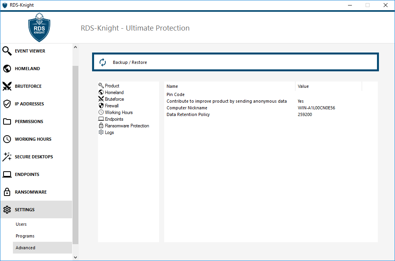Viewport: 395px width, 261px height.
Task: Click the Secure Desktops magic wand icon
Action: pyautogui.click(x=7, y=157)
